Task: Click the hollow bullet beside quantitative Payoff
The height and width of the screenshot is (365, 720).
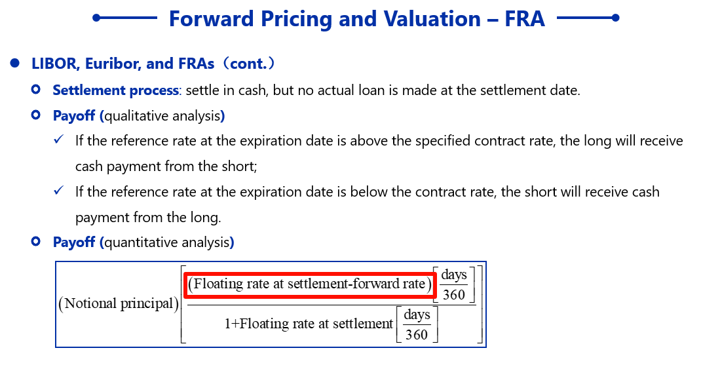Action: 36,241
